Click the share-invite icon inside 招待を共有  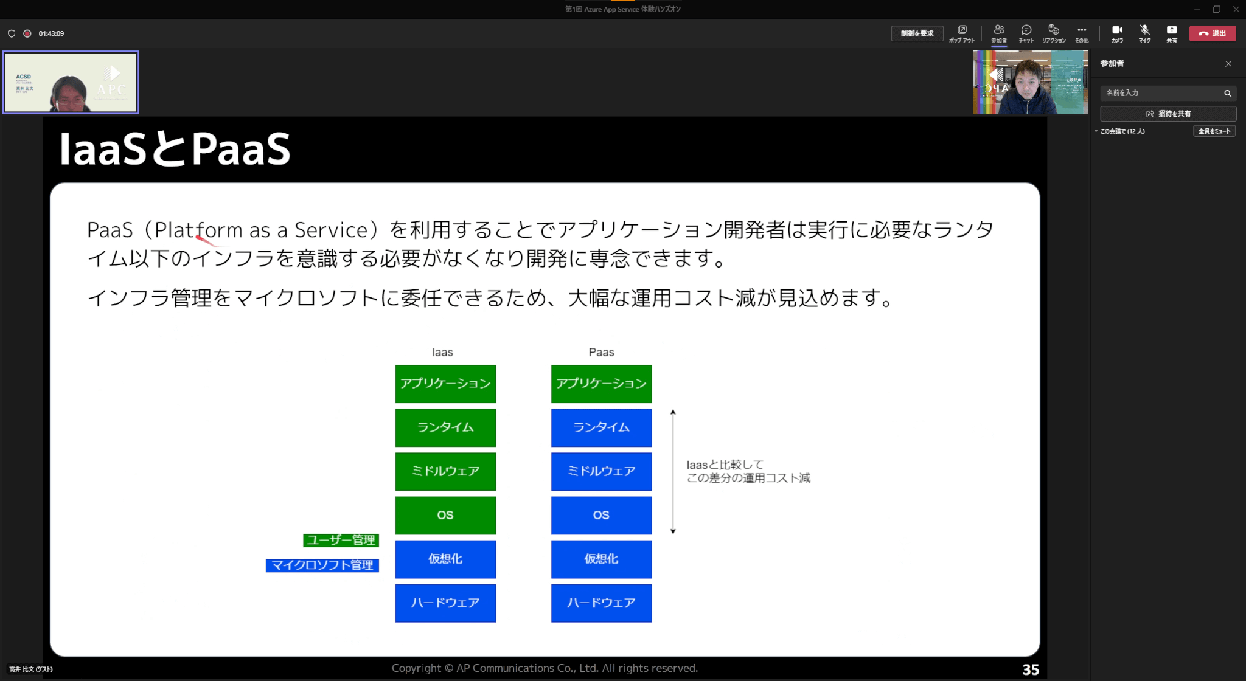coord(1150,113)
